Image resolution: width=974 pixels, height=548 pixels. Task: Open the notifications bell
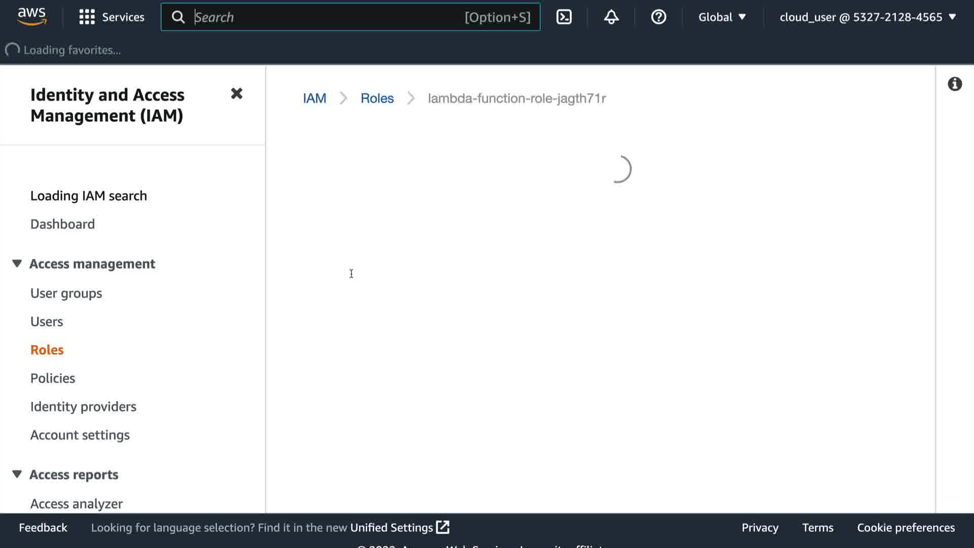pos(611,17)
